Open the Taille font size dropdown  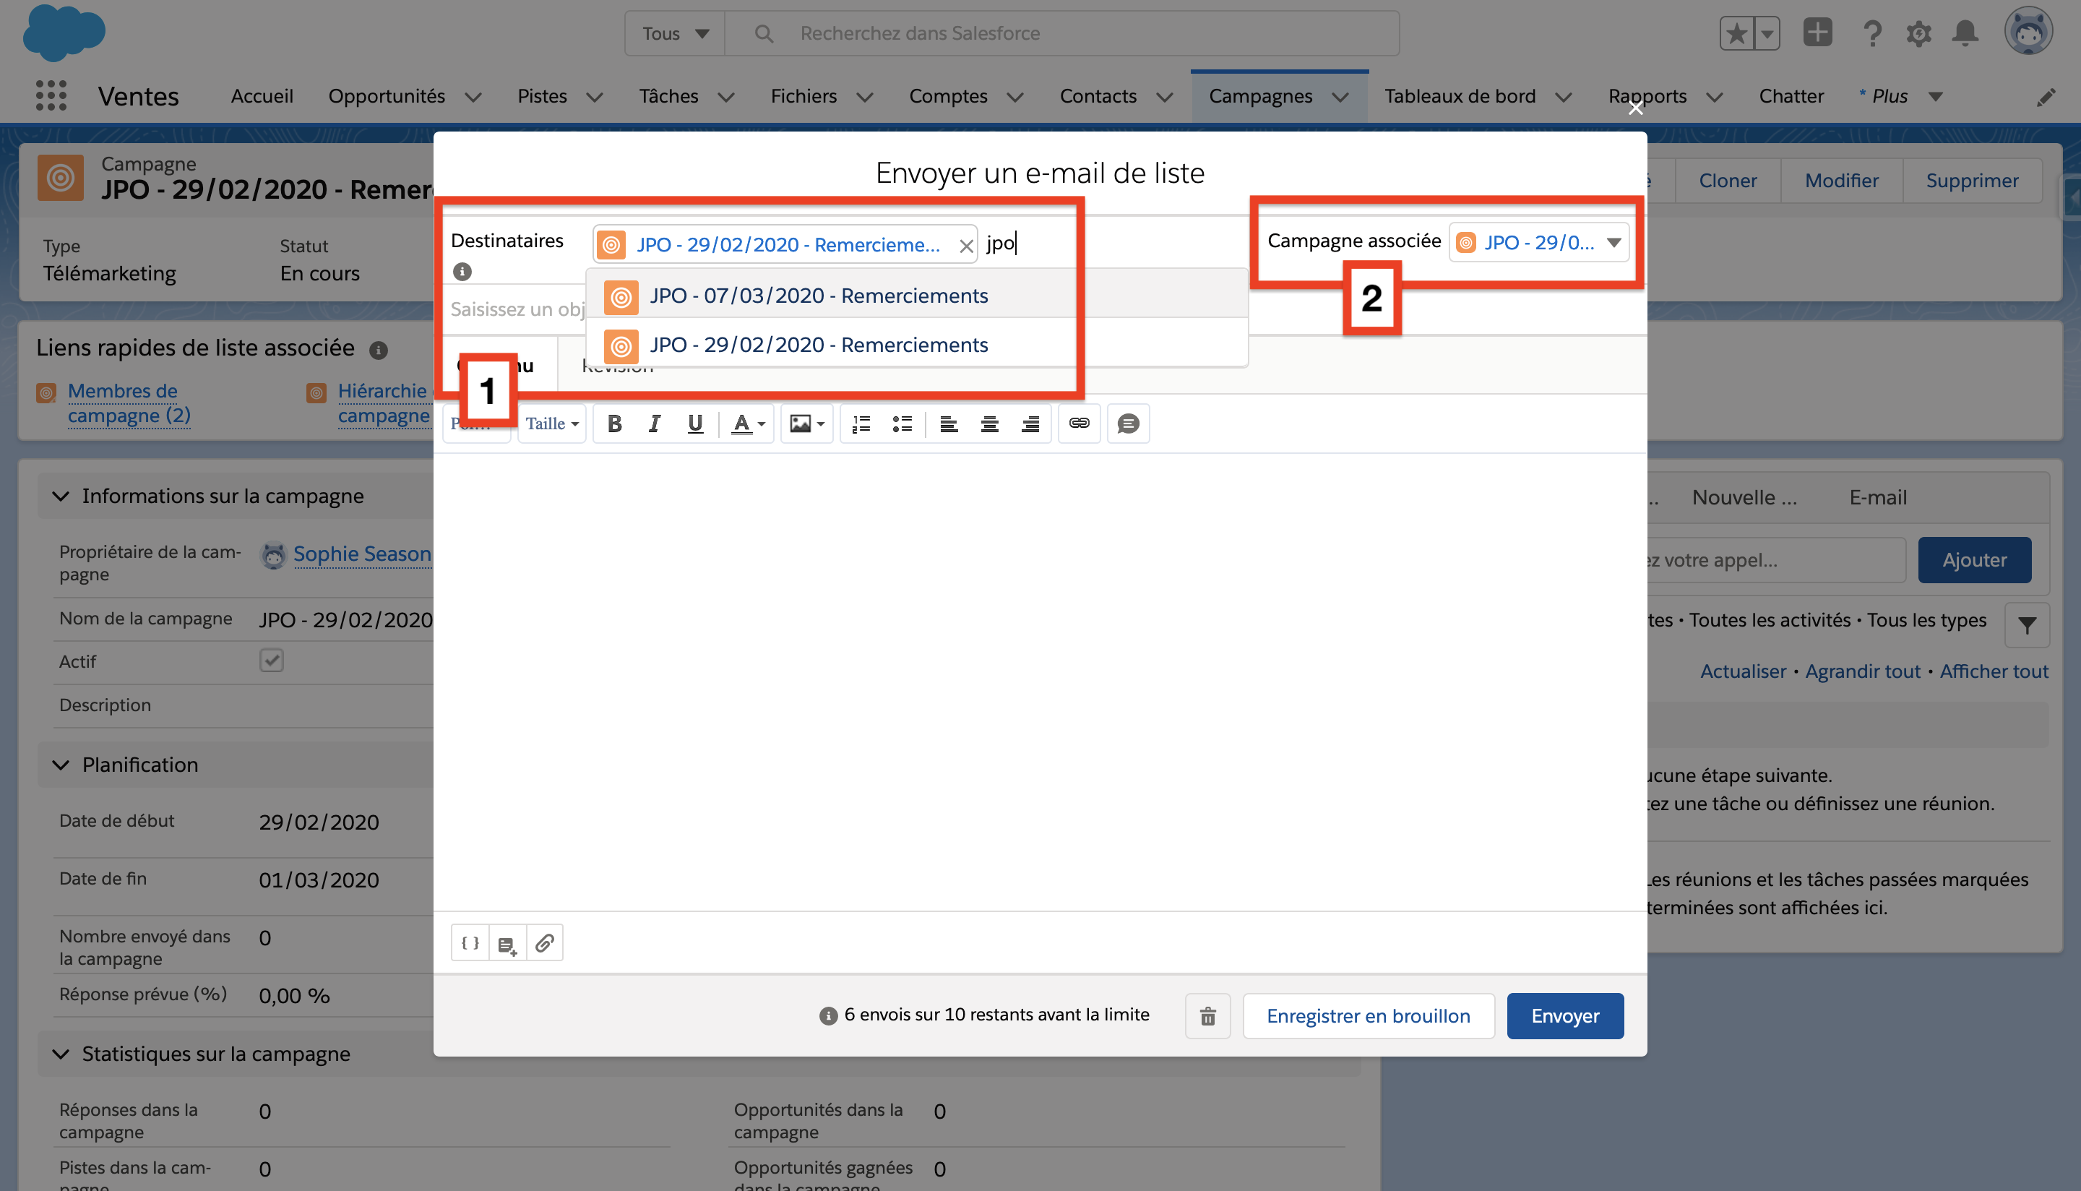[x=552, y=423]
